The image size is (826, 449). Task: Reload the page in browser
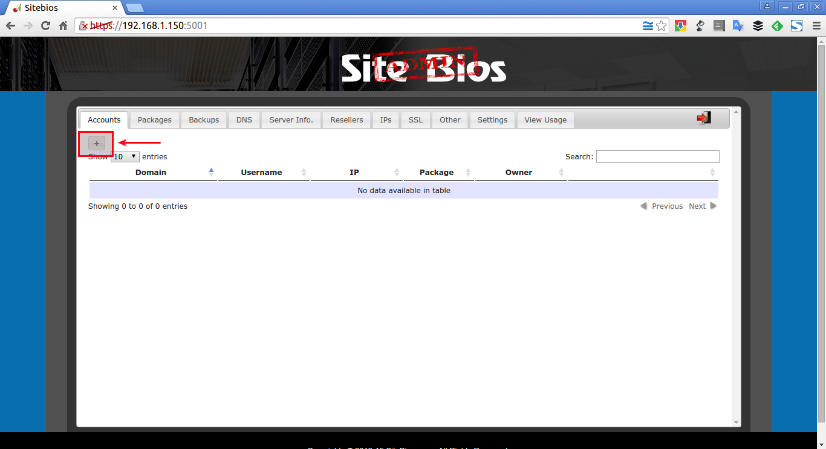(x=45, y=26)
